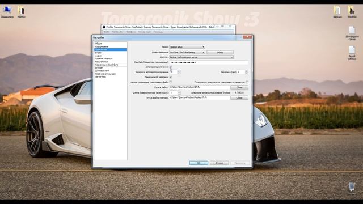This screenshot has height=204, width=363.
Task: Increase the replay buffer length value
Action: (179, 92)
